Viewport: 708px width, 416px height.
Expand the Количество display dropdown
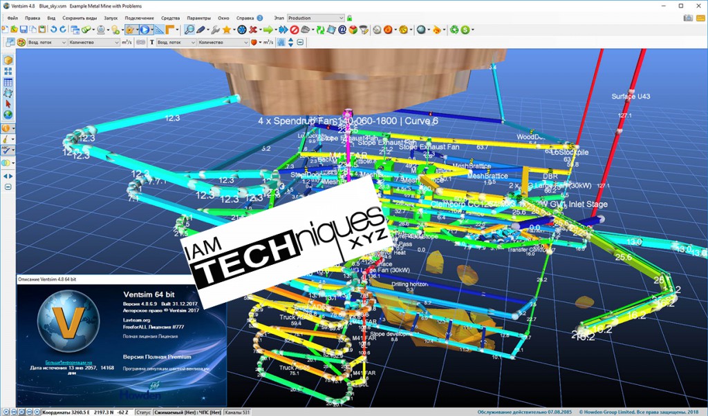pos(93,44)
